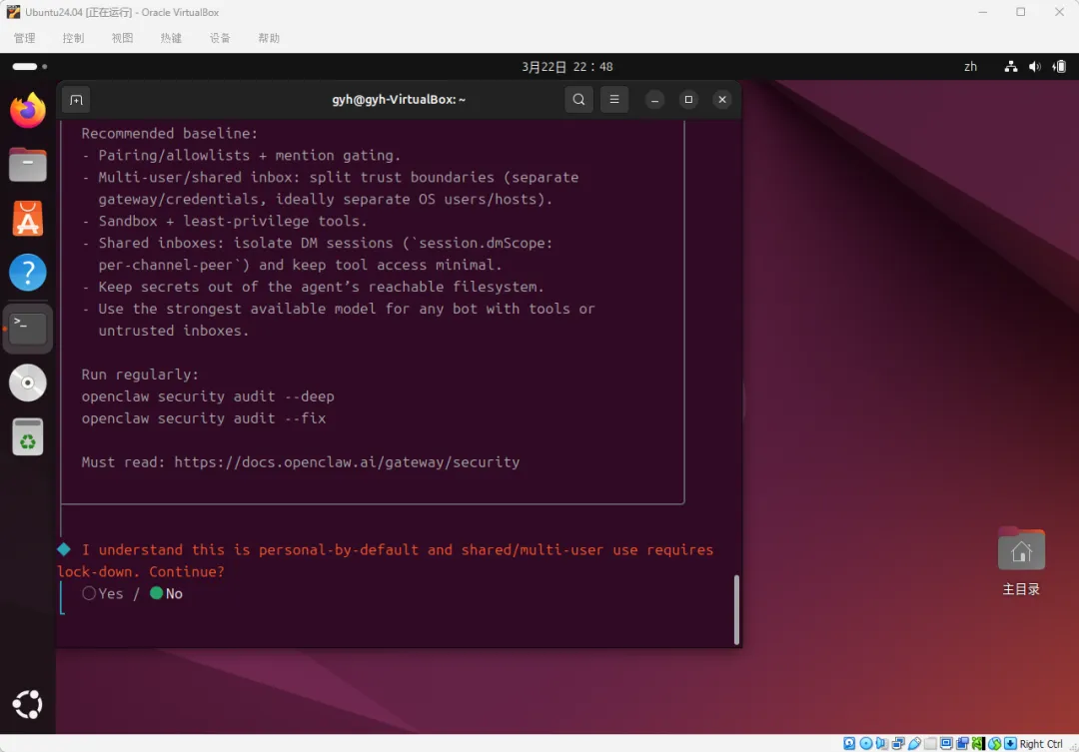Open the VirtualBox optical drive indicator
This screenshot has height=752, width=1079.
coord(865,743)
